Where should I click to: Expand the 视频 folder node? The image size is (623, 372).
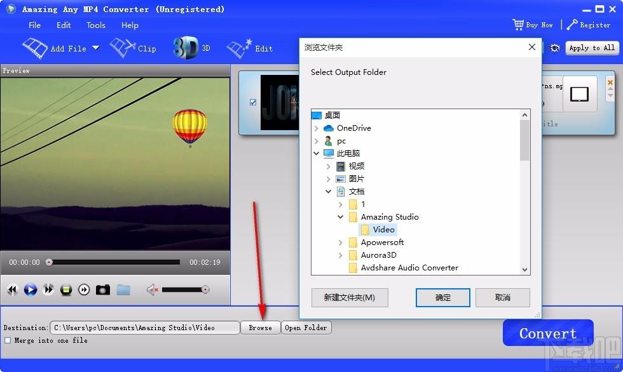point(328,166)
